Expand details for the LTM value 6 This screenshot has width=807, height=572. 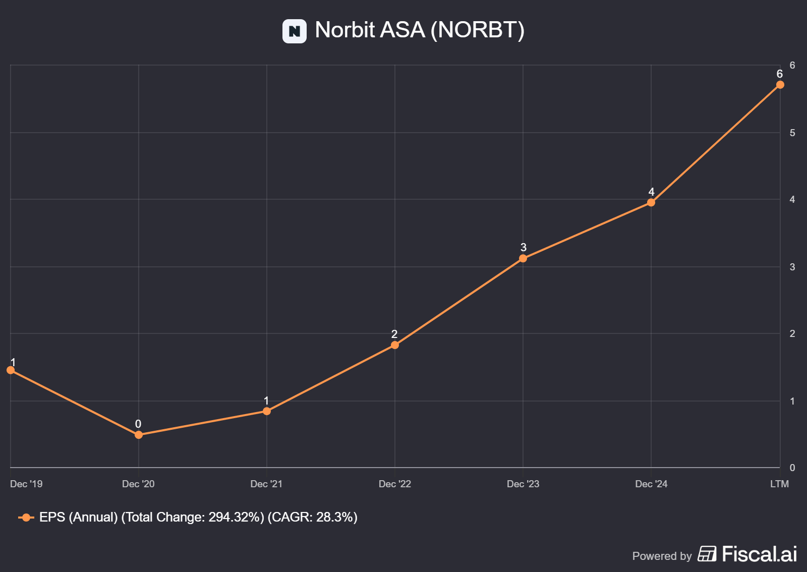[x=779, y=85]
